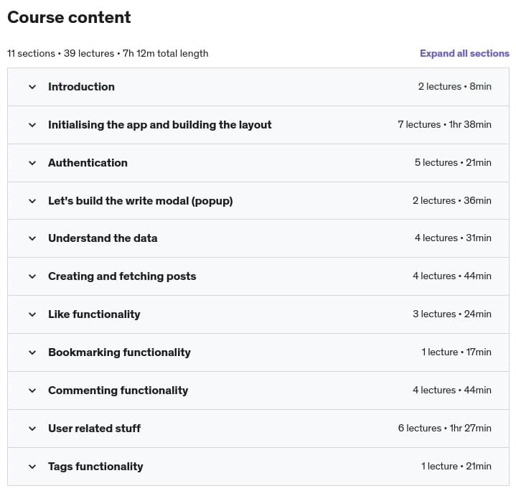516x491 pixels.
Task: Expand the Introduction section chevron
Action: pyautogui.click(x=32, y=87)
